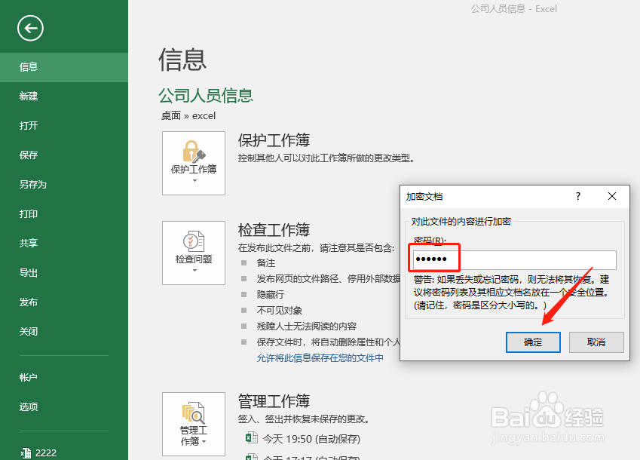Click the help question mark in the encryption dialog
640x460 pixels.
click(x=577, y=196)
